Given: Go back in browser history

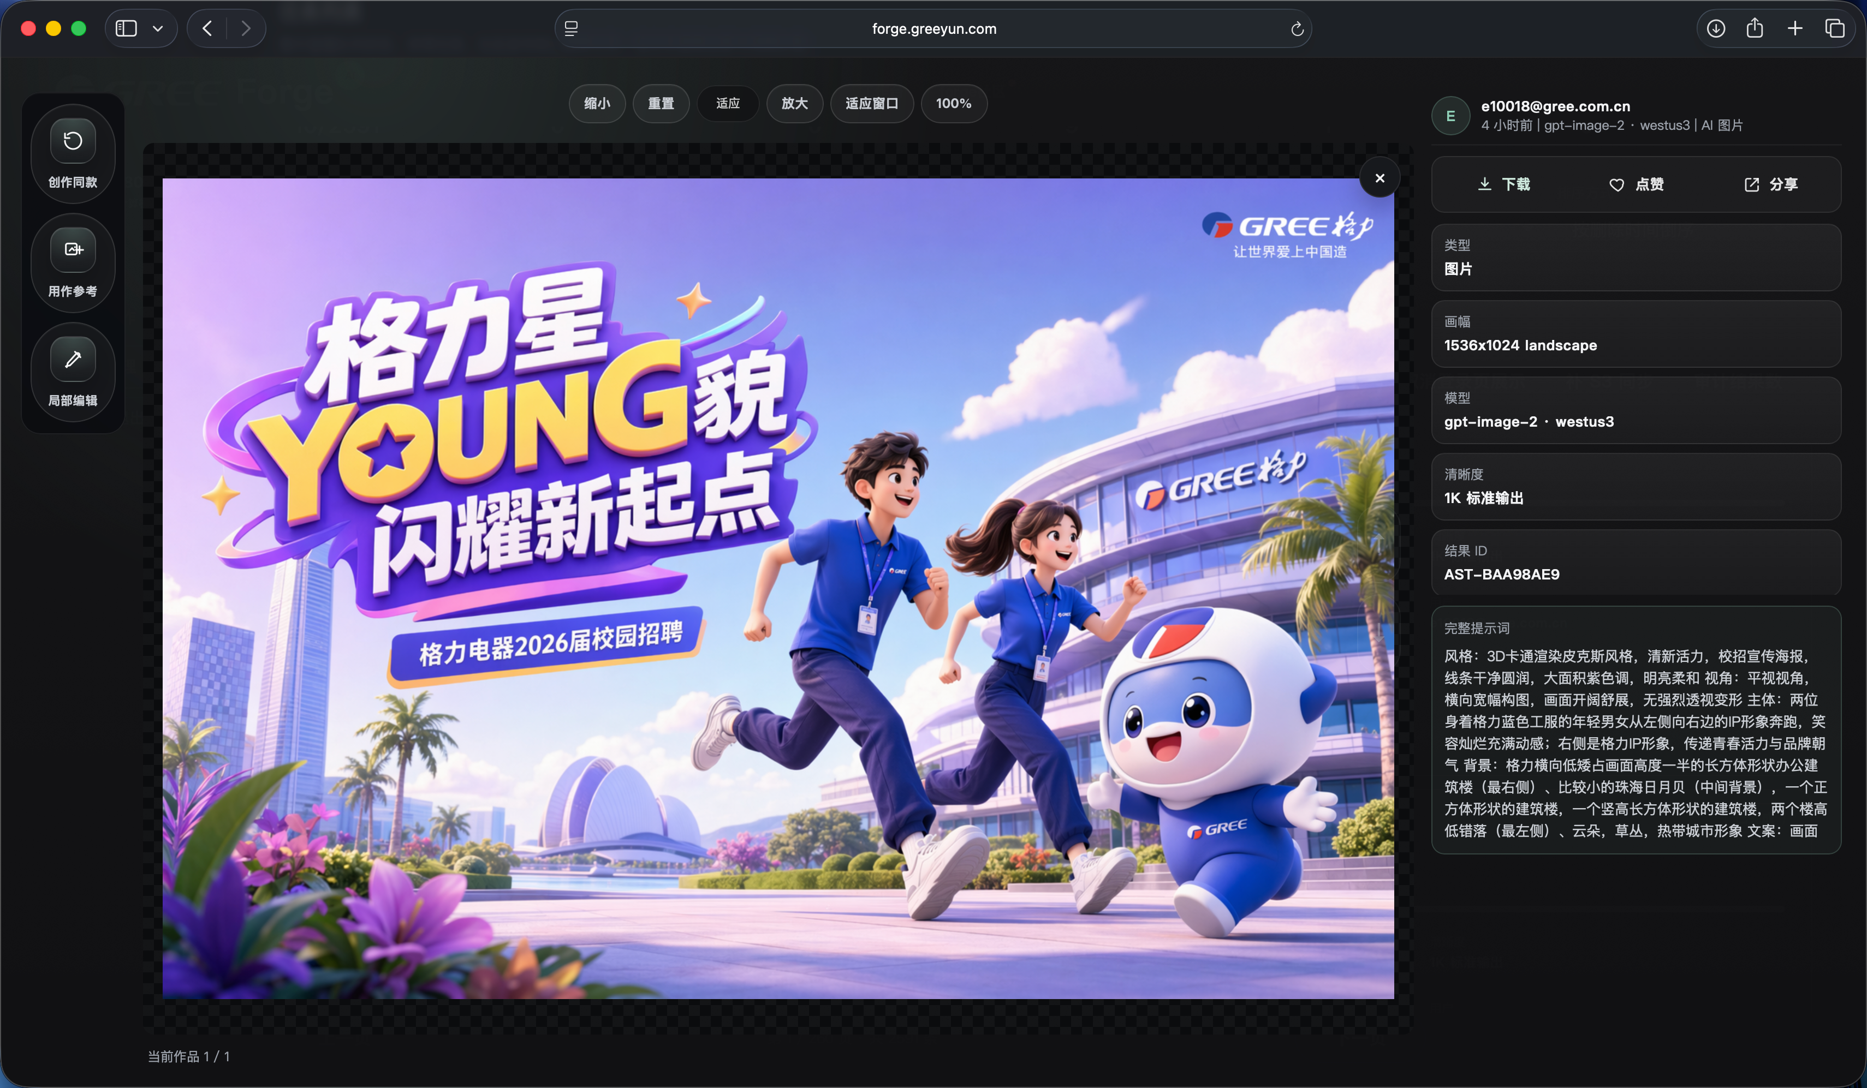Looking at the screenshot, I should 207,29.
